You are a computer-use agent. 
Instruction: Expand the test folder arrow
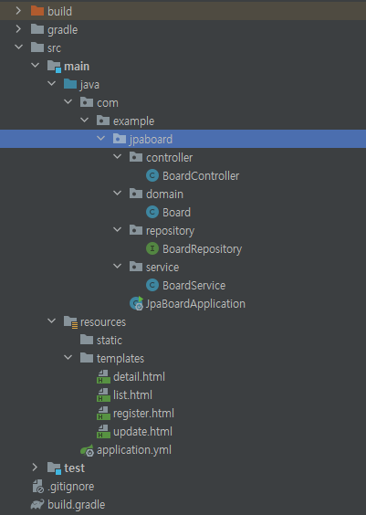tap(35, 467)
